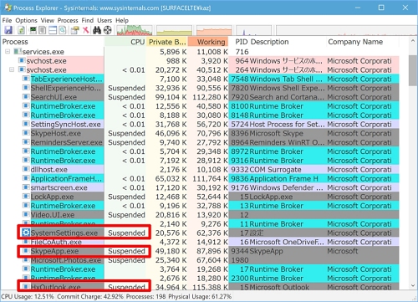Image resolution: width=418 pixels, height=302 pixels.
Task: Click the process icon beside SearchUI.exe
Action: click(26, 97)
